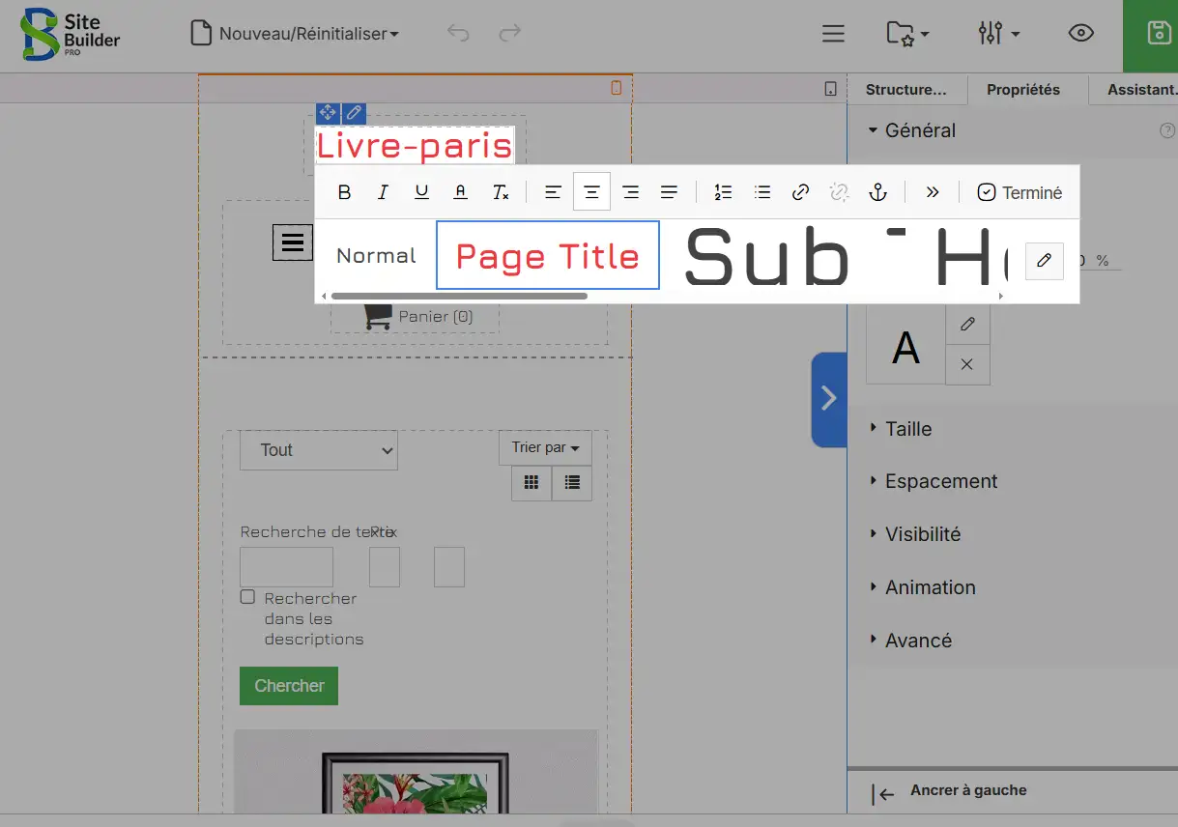Click the move handle on Livre-paris
The height and width of the screenshot is (827, 1178).
[328, 113]
